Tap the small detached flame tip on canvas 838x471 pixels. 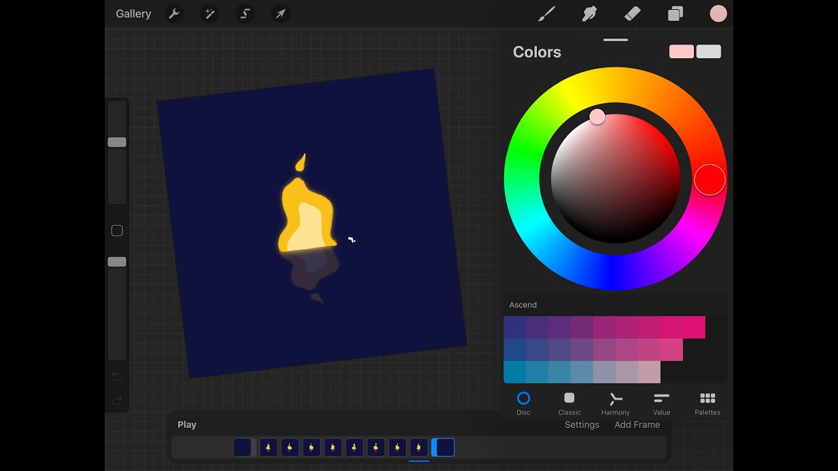click(x=301, y=163)
